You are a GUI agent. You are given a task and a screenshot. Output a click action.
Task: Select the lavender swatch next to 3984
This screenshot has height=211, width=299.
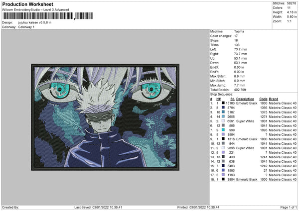pos(223,134)
